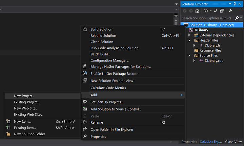Choose New Project in Add submenu
This screenshot has width=244, height=146.
pyautogui.click(x=42, y=96)
